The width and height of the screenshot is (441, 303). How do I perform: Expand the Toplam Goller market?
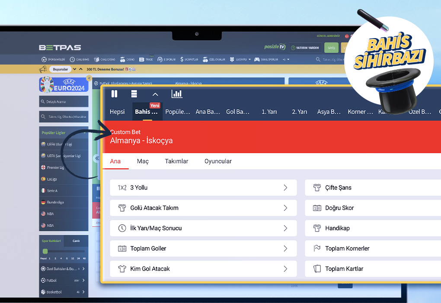[x=203, y=248]
